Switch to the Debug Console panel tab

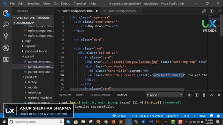click(x=100, y=95)
